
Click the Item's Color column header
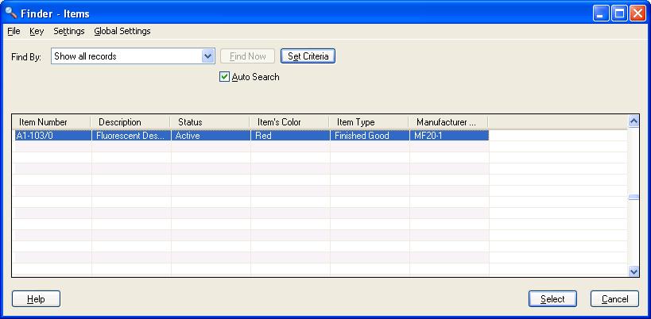[289, 122]
